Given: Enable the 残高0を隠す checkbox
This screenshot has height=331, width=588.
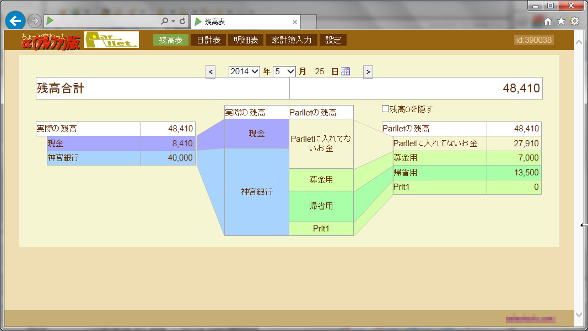Looking at the screenshot, I should [x=385, y=109].
